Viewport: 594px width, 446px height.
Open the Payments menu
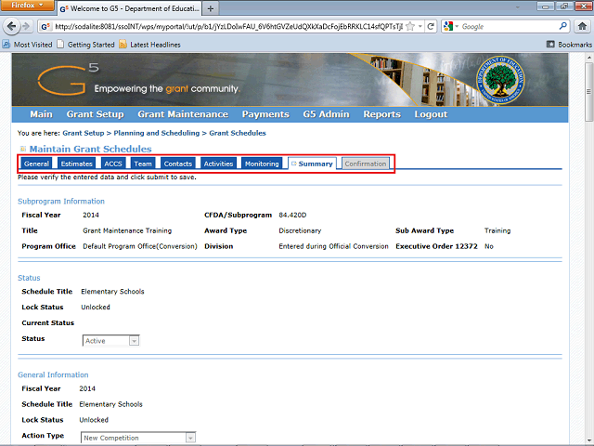pyautogui.click(x=265, y=114)
